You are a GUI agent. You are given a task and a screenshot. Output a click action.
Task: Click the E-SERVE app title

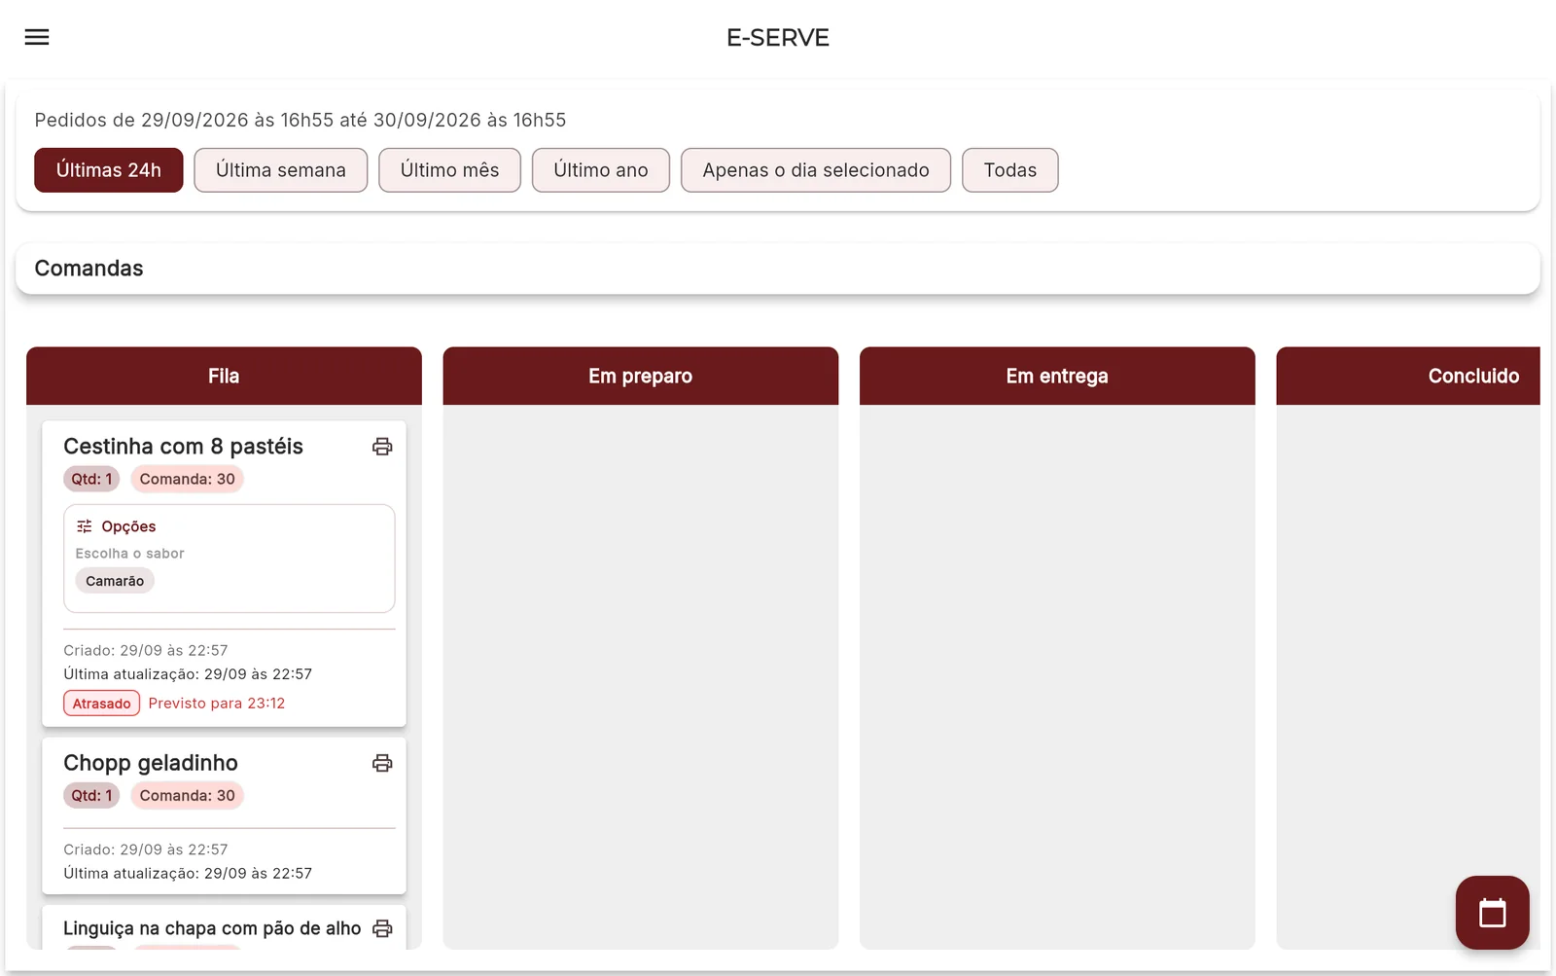pyautogui.click(x=778, y=37)
